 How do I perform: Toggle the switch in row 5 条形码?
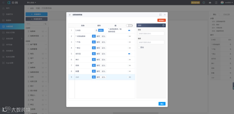pos(129,54)
